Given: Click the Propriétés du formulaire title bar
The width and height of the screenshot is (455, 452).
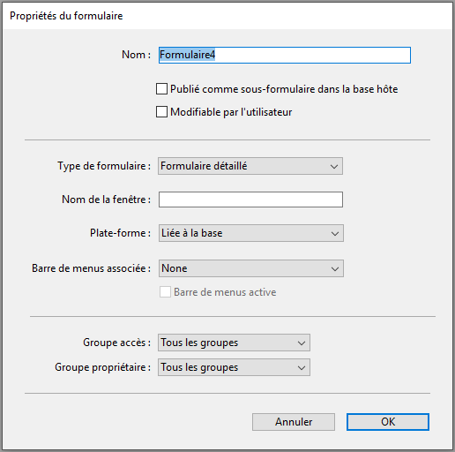Looking at the screenshot, I should [227, 16].
